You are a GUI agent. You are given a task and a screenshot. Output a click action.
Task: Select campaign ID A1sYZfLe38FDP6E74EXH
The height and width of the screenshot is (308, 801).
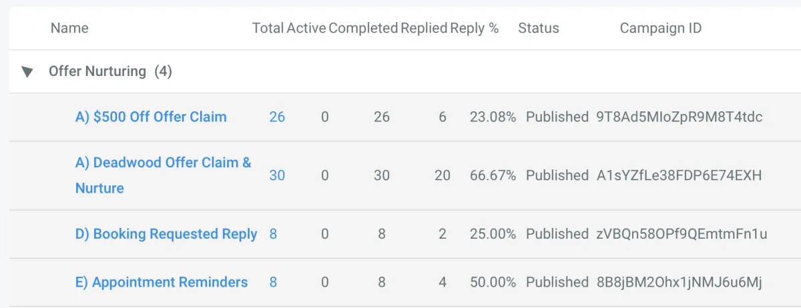point(679,175)
